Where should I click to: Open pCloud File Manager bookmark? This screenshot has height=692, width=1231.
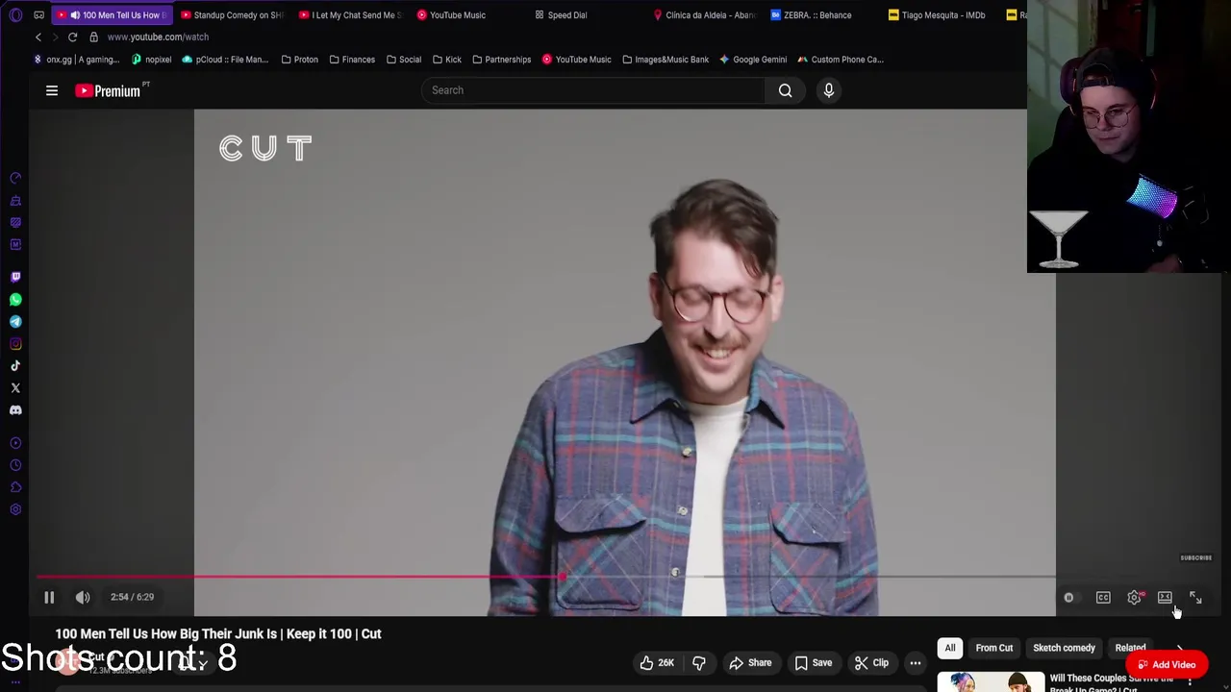coord(225,60)
